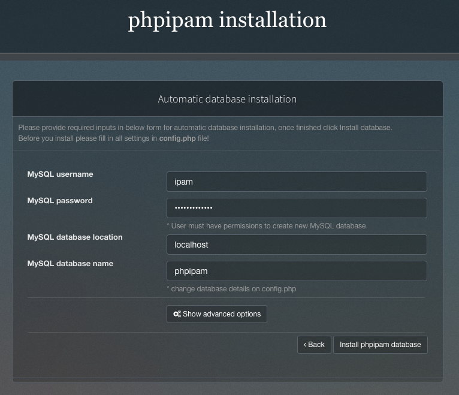Go back with the Back button
459x395 pixels.
tap(314, 345)
